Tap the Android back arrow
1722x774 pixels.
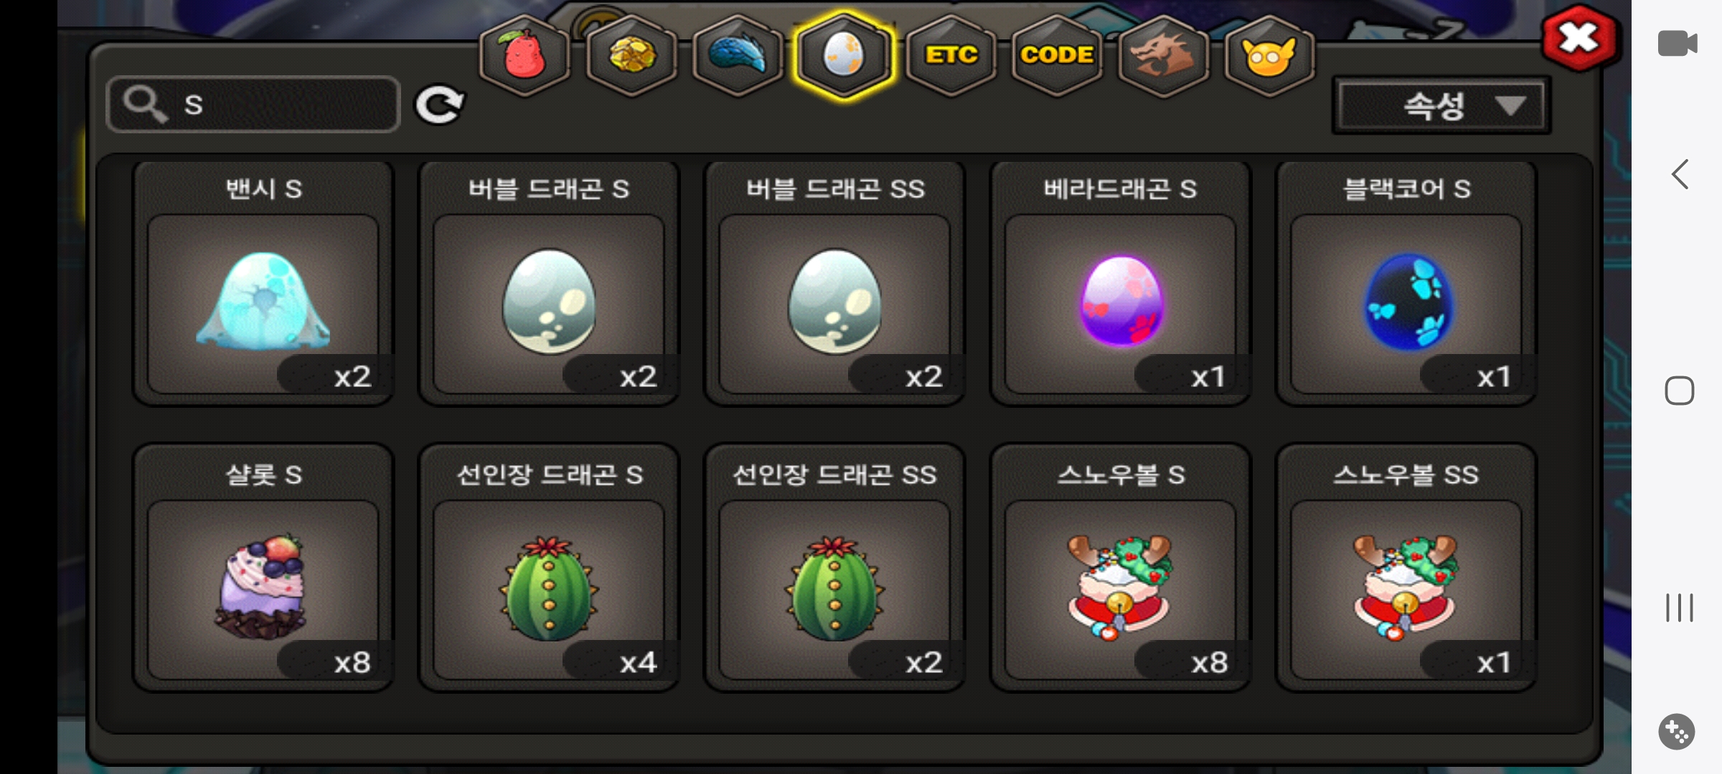click(1680, 174)
